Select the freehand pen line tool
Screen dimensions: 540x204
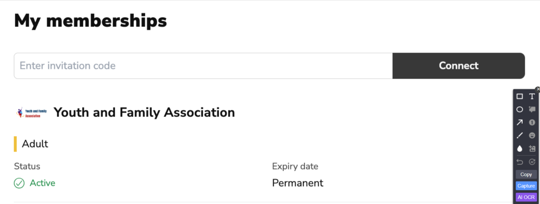coord(520,136)
